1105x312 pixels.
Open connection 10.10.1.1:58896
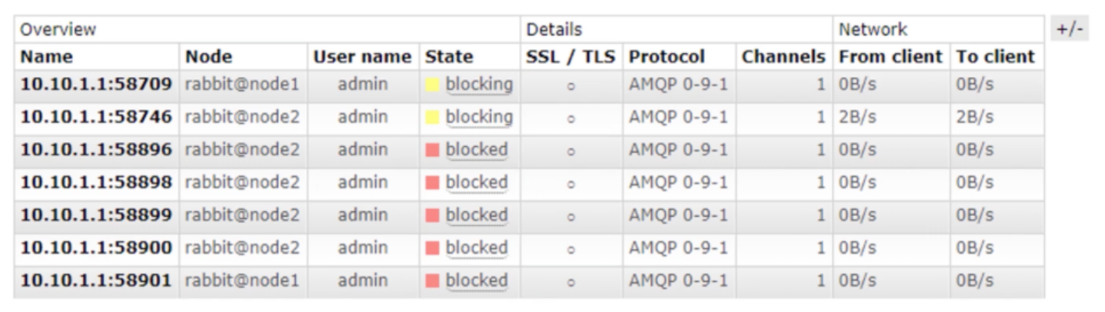(96, 150)
